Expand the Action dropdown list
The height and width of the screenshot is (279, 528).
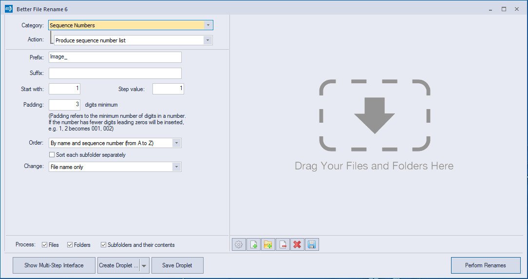[207, 40]
